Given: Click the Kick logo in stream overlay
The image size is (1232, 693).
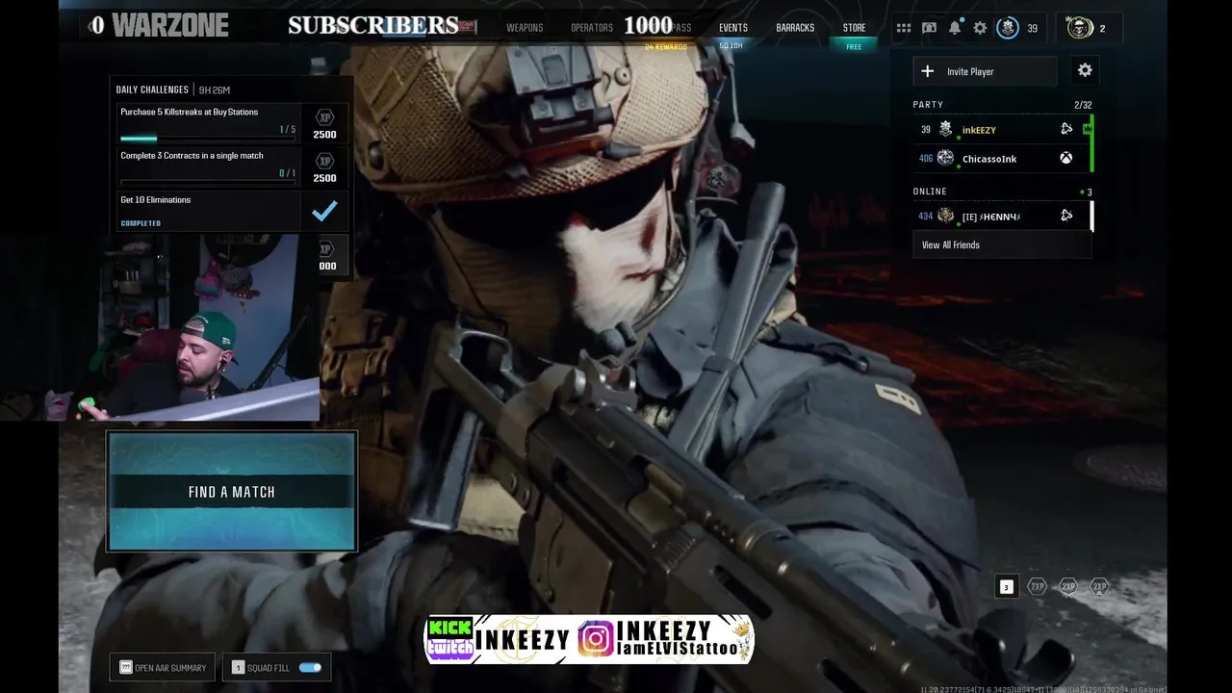Looking at the screenshot, I should coord(450,628).
